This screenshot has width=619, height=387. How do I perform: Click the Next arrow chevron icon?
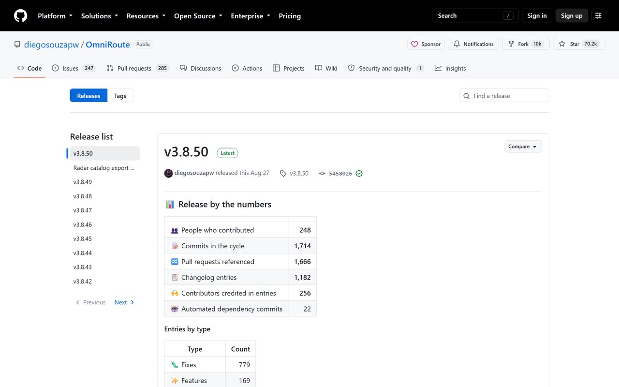pyautogui.click(x=133, y=302)
